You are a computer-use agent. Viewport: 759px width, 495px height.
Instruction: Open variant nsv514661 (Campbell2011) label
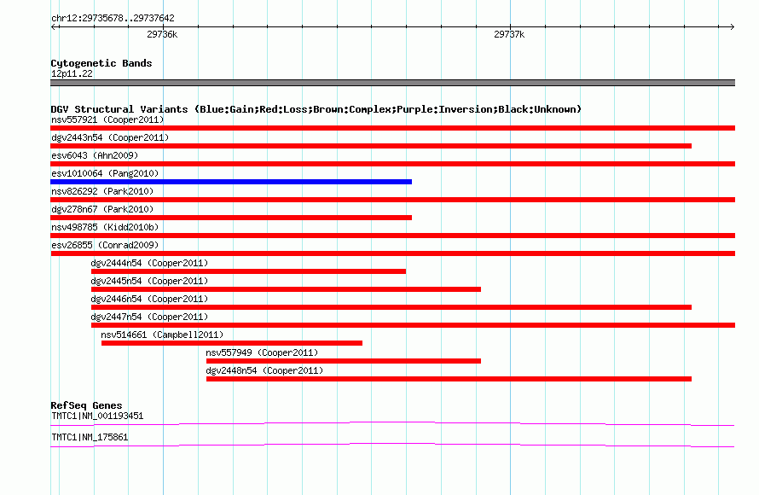click(x=162, y=335)
